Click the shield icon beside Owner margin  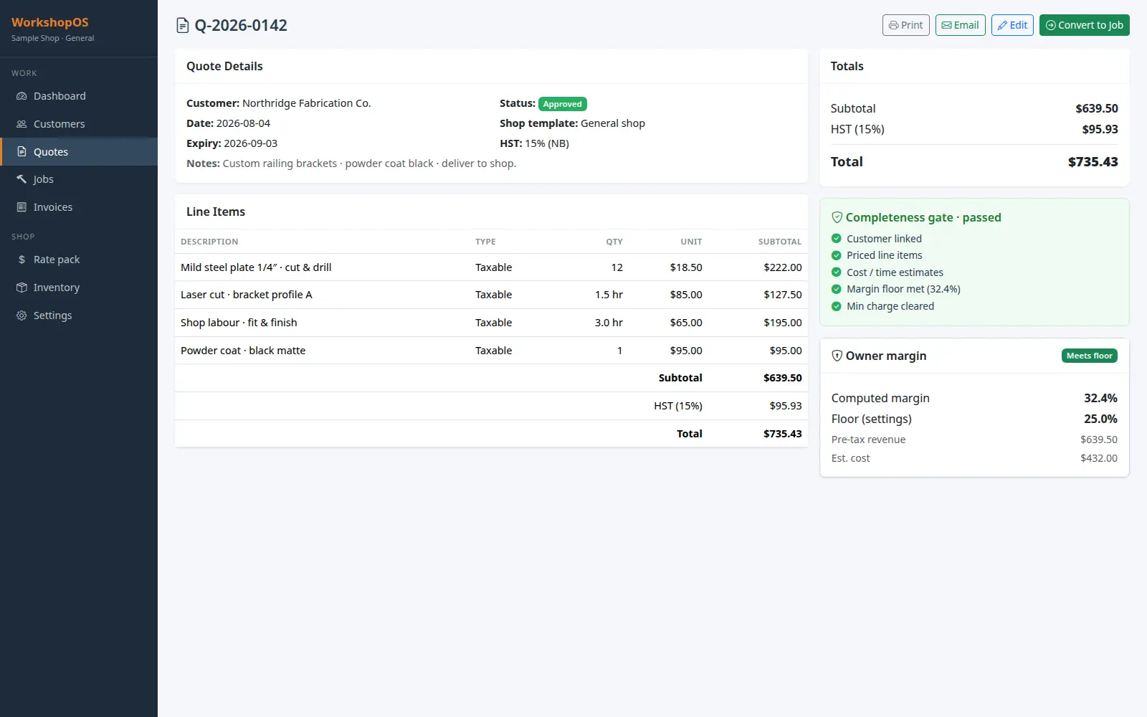[837, 356]
